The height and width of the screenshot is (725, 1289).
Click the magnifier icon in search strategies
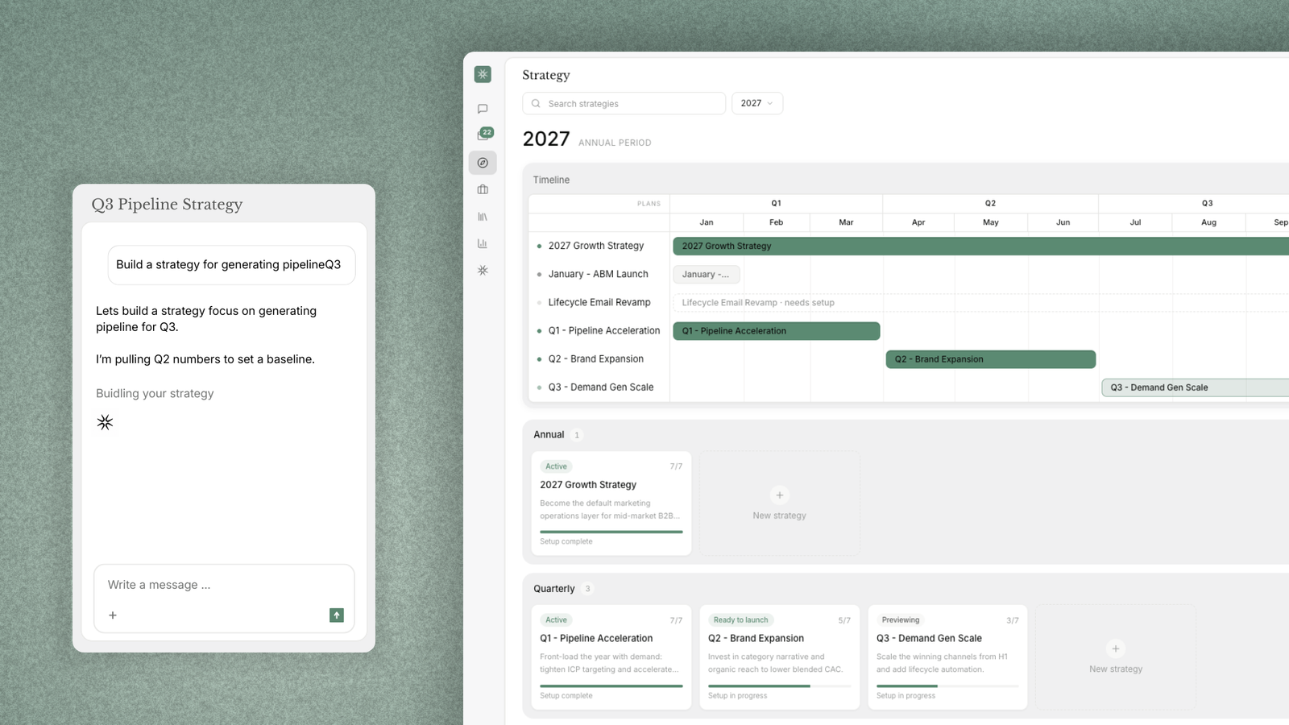536,103
